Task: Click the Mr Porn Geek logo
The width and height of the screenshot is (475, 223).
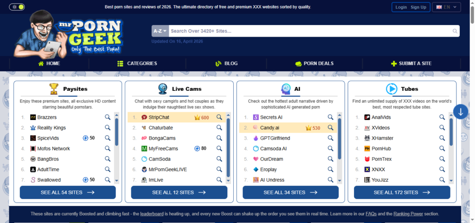Action: click(x=68, y=34)
